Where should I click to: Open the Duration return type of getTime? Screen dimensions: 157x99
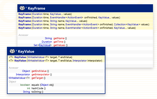pyautogui.click(x=47, y=42)
